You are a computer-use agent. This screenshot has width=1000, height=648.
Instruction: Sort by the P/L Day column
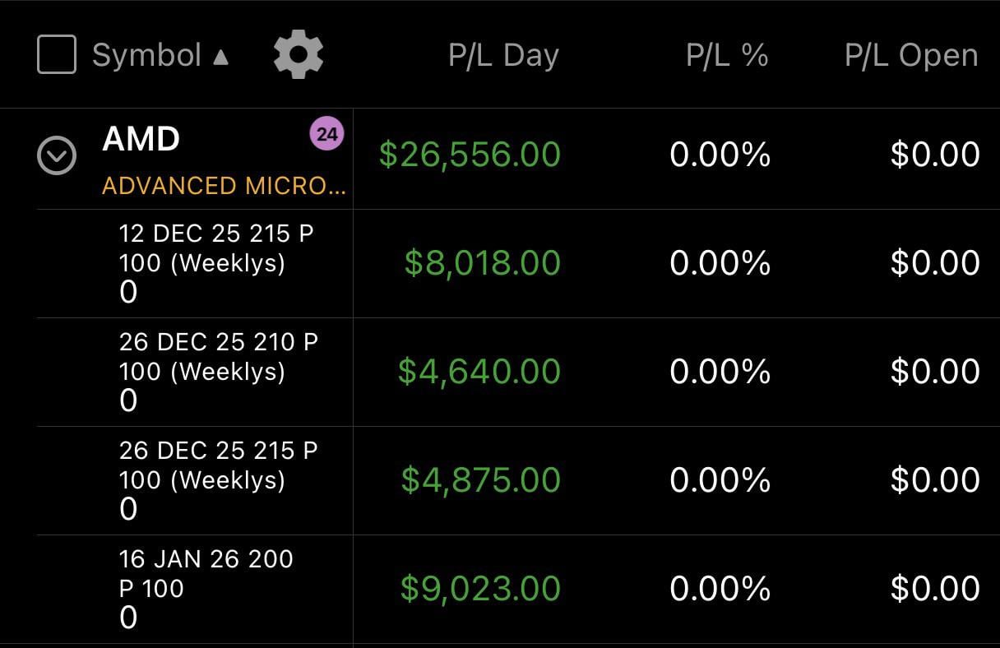(x=503, y=55)
